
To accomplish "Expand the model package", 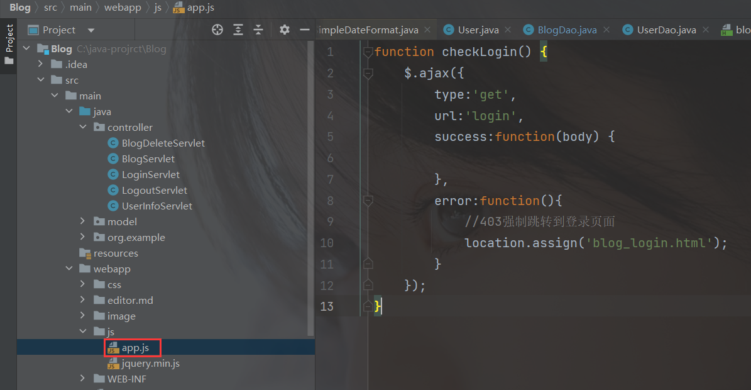I will [83, 221].
